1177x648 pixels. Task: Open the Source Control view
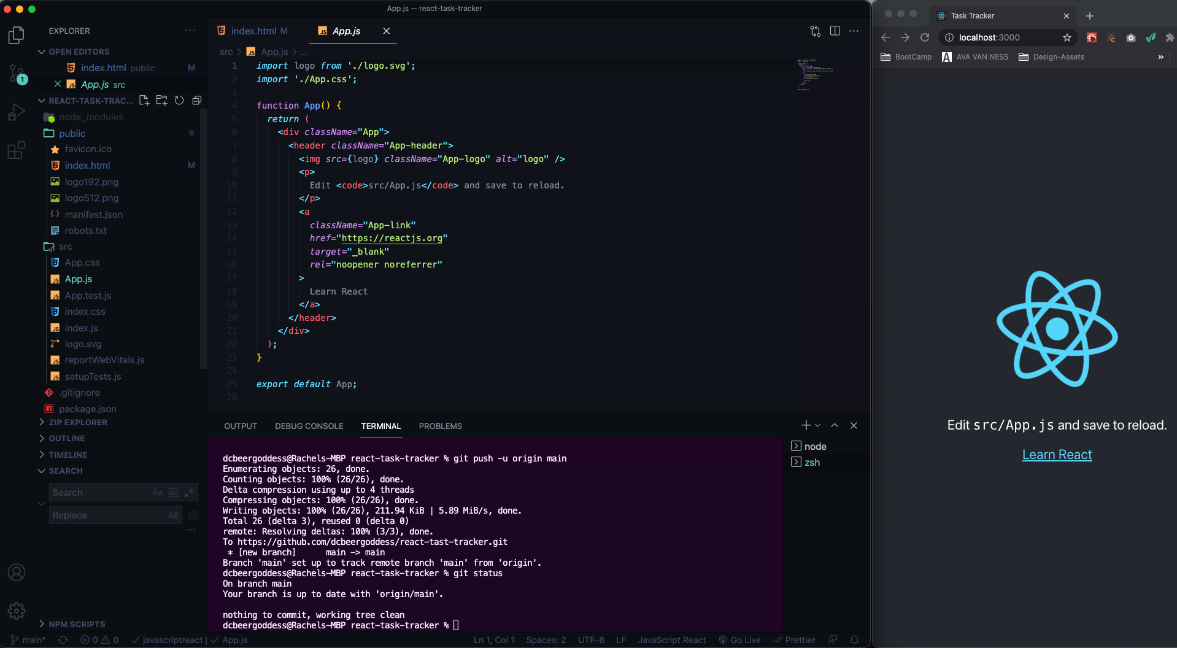click(17, 74)
